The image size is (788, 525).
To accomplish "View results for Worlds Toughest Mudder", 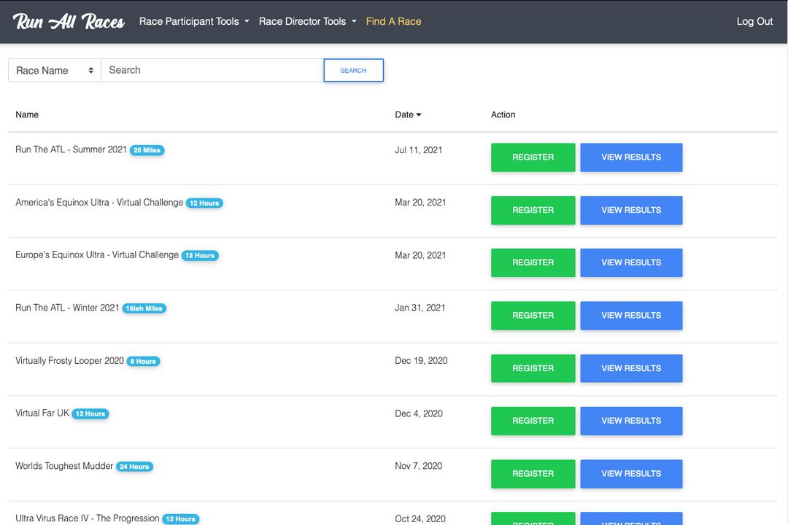I will click(630, 473).
